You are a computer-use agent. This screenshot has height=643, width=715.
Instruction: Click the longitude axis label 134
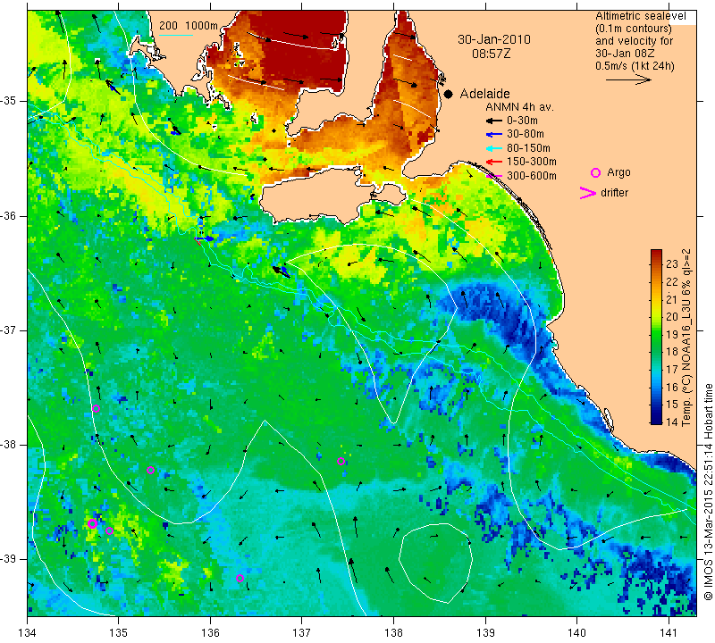tap(28, 632)
